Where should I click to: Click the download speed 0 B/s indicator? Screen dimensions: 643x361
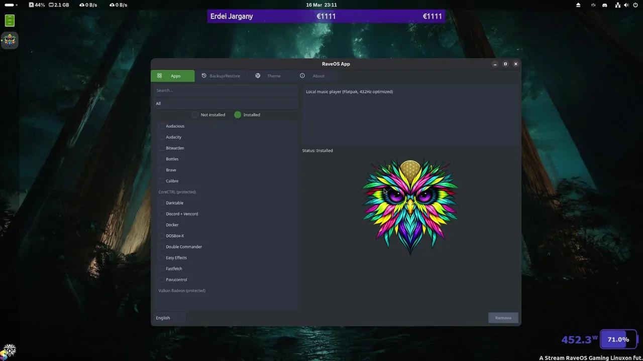tap(88, 5)
